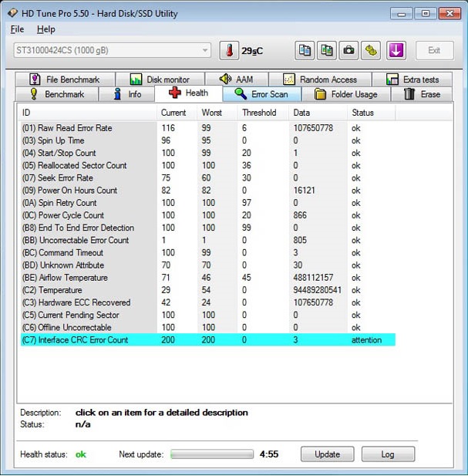Select the Health tab
The width and height of the screenshot is (468, 476).
[189, 93]
